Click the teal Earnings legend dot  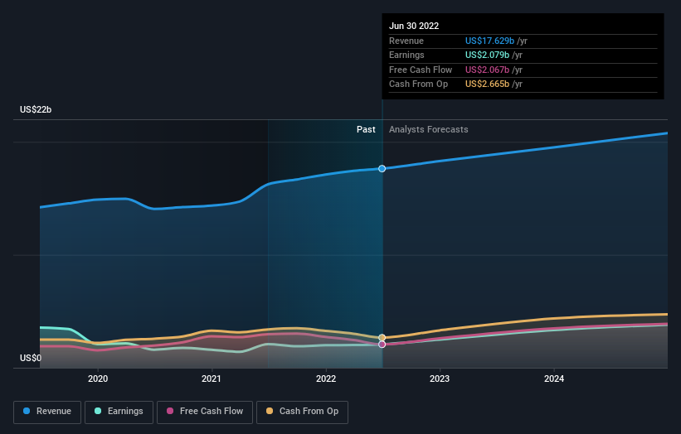coord(98,411)
